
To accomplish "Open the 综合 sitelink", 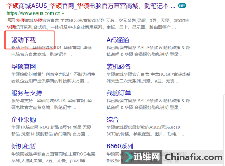I will (x=112, y=120).
